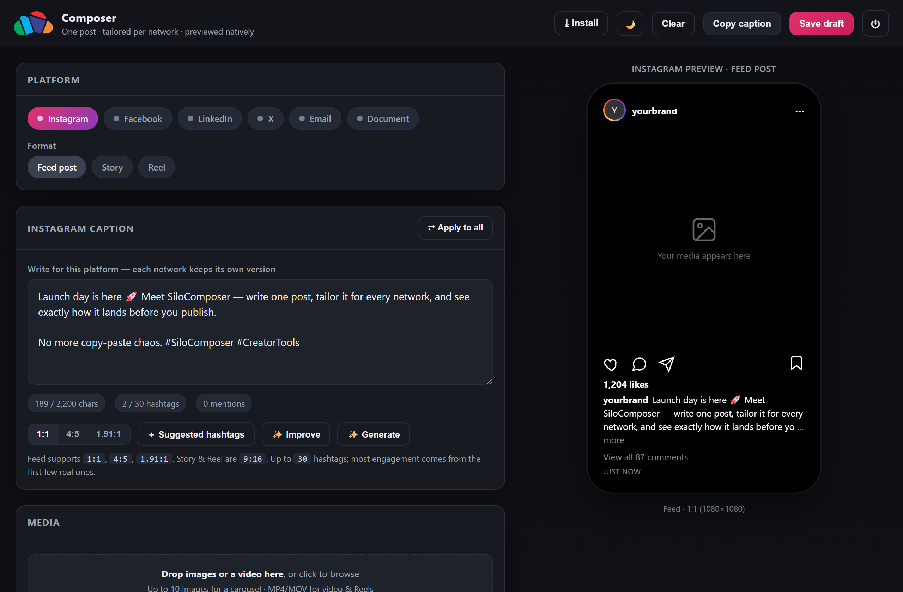The width and height of the screenshot is (903, 592).
Task: Choose the 1.91:1 aspect ratio
Action: (x=108, y=434)
